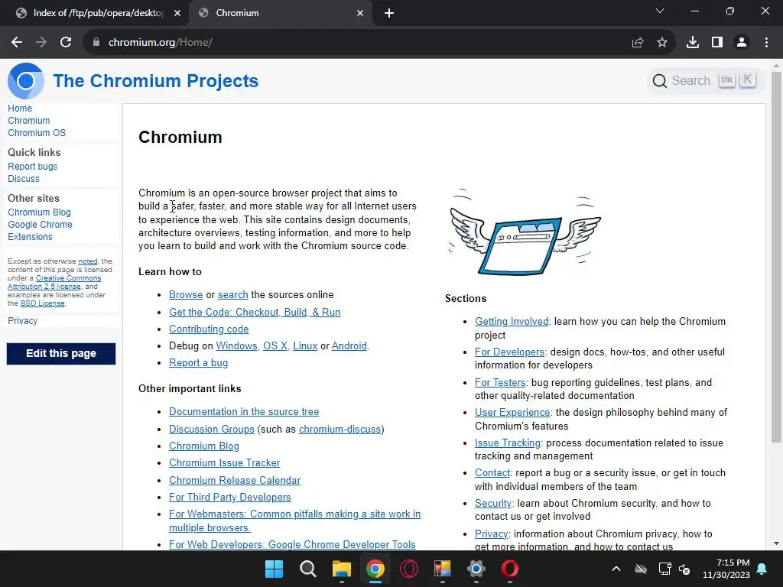This screenshot has width=783, height=587.
Task: Open Opera GX outline icon in taskbar
Action: coord(409,569)
